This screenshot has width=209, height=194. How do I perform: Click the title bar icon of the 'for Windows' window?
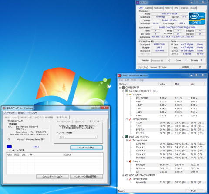click(x=4, y=108)
